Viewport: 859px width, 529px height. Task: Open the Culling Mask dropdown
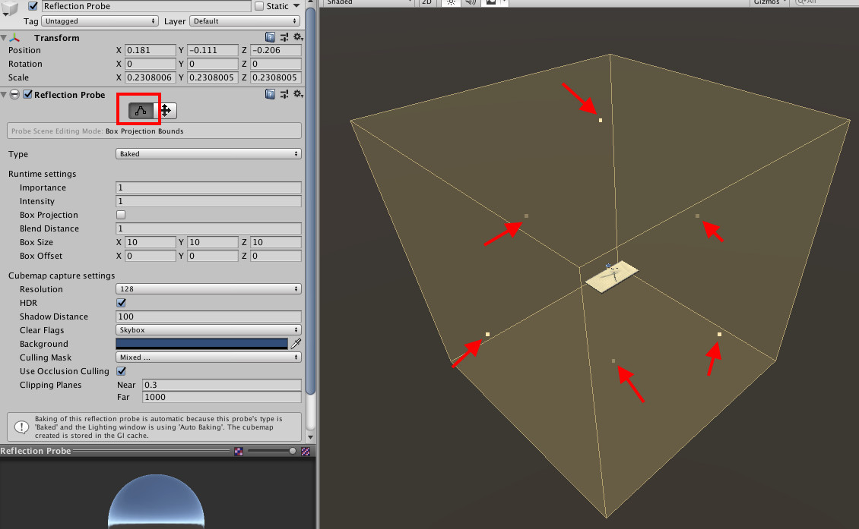(x=208, y=357)
